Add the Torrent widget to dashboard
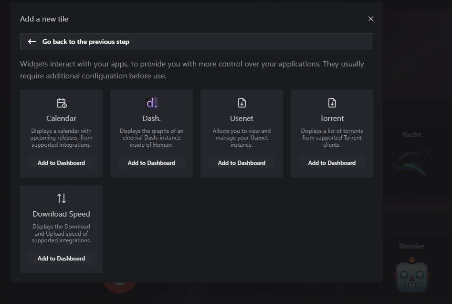452x304 pixels. coord(332,163)
